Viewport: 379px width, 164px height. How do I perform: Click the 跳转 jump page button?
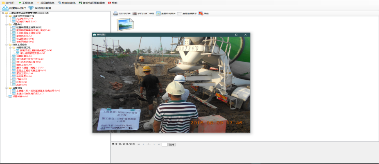coord(171,144)
